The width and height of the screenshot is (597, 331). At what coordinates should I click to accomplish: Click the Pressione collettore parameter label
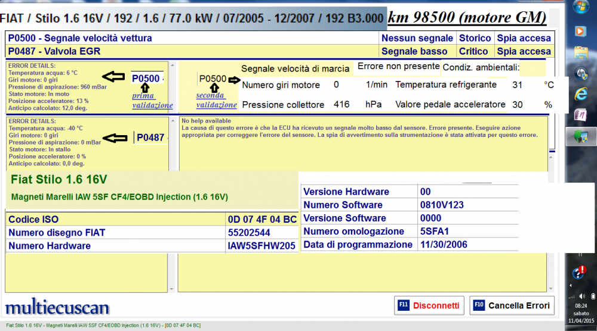[283, 105]
